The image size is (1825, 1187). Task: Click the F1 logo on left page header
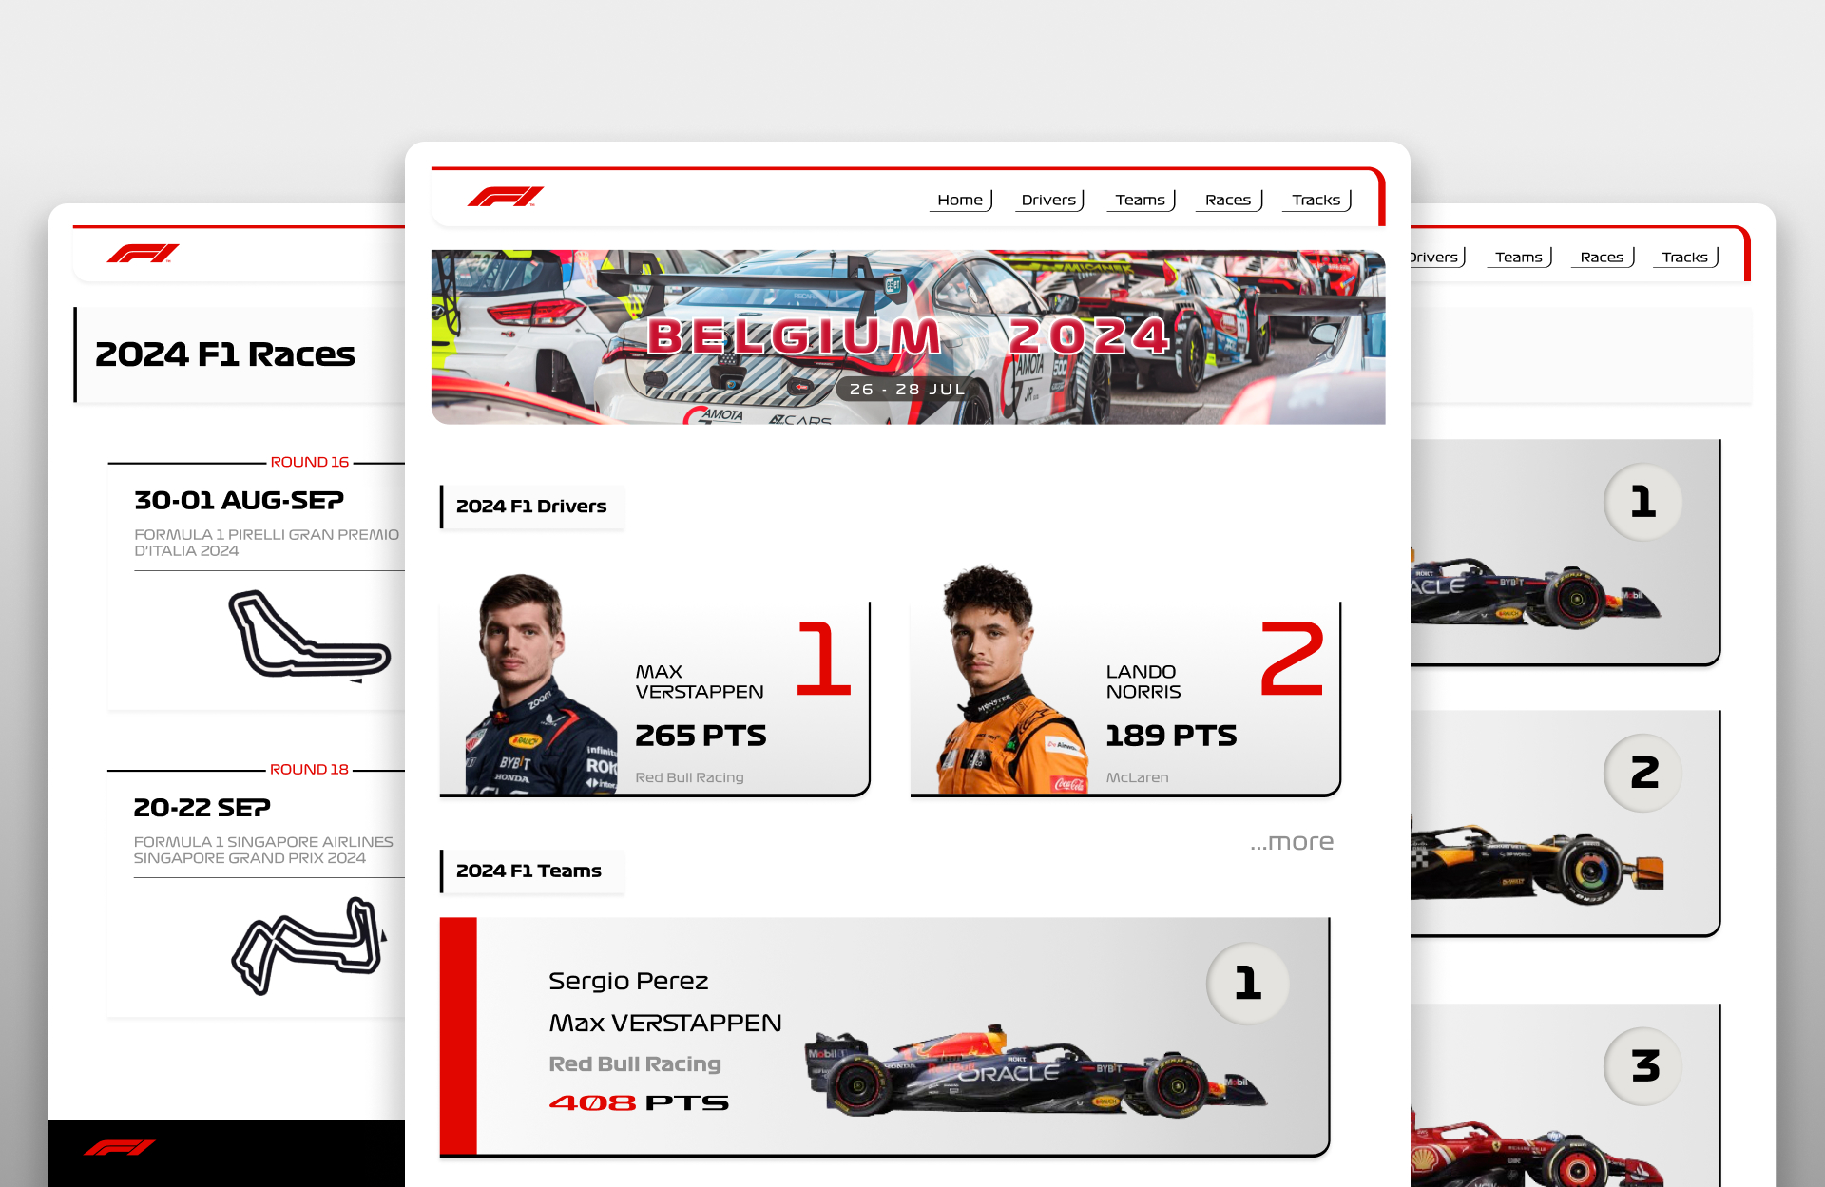(x=143, y=253)
